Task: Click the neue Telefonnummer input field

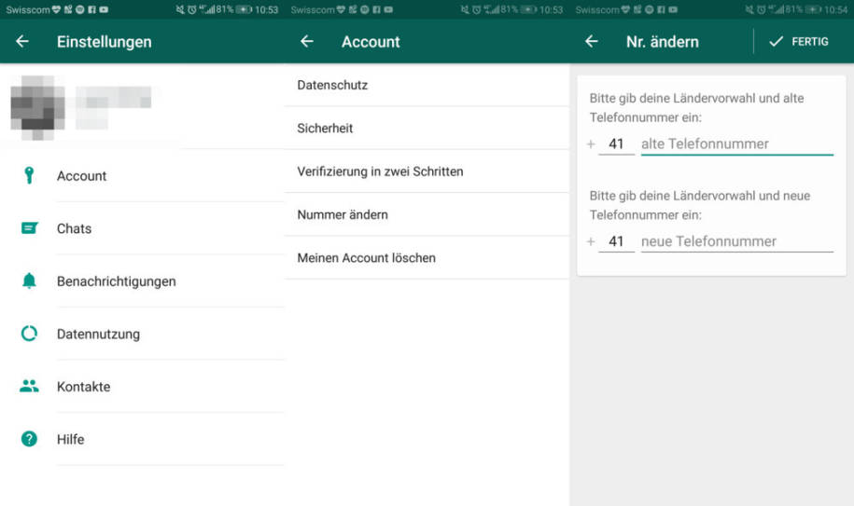Action: [x=736, y=241]
